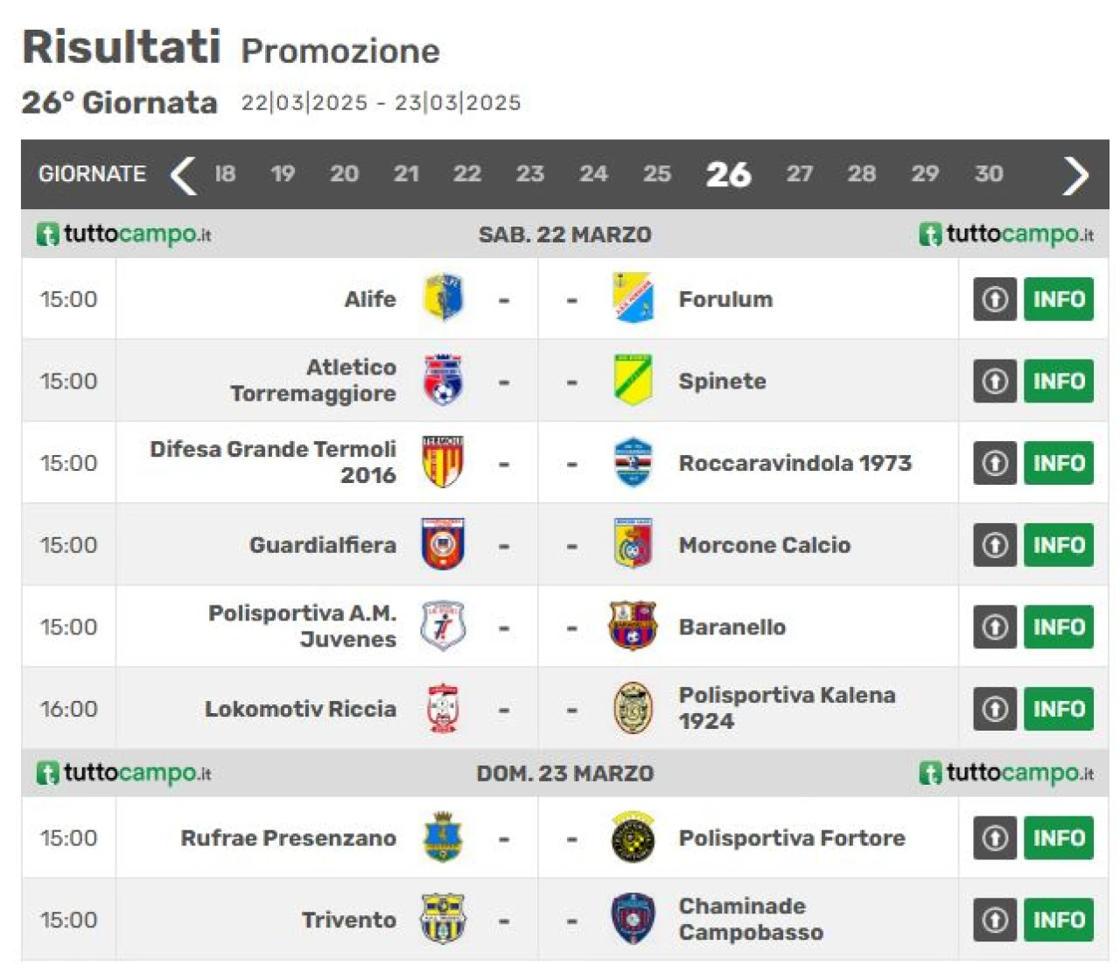The width and height of the screenshot is (1120, 980).
Task: Select the Baranello club crest
Action: click(633, 626)
